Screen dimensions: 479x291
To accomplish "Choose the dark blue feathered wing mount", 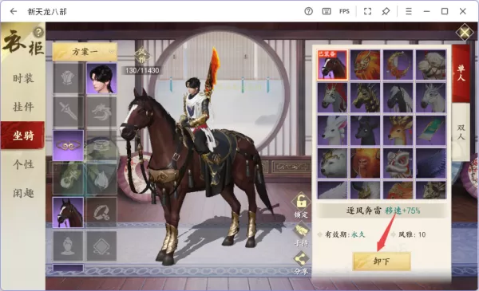I will point(431,163).
